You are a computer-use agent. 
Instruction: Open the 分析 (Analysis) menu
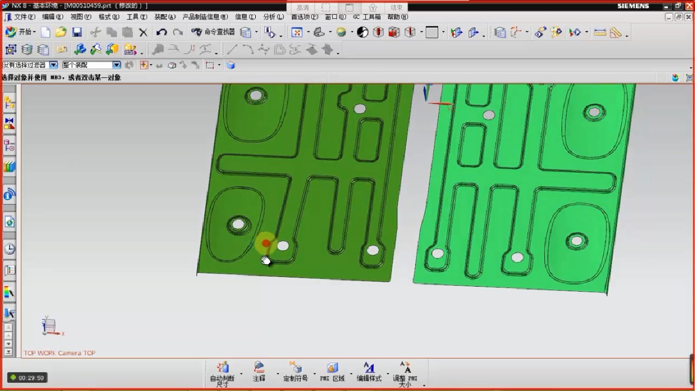point(273,17)
